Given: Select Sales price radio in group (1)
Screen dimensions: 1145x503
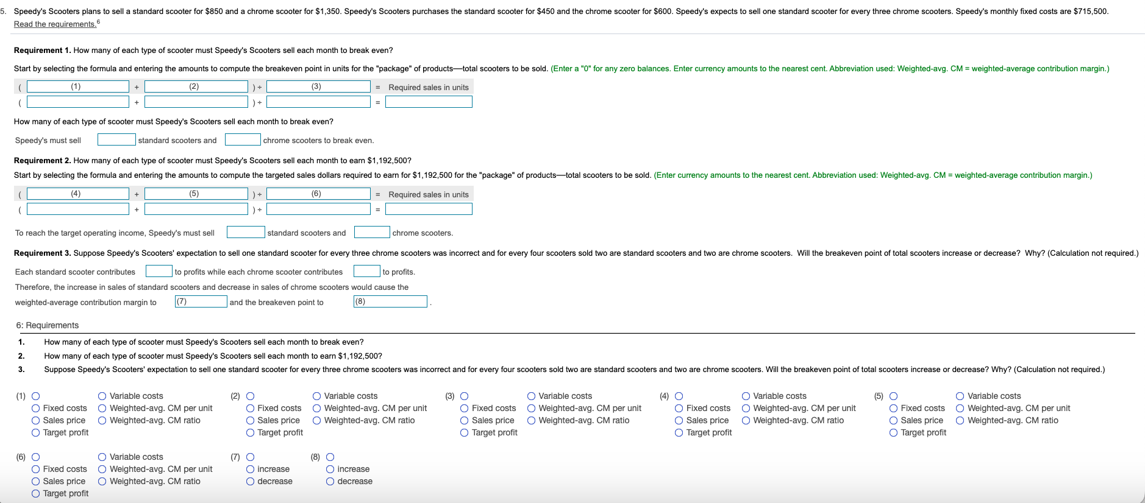Looking at the screenshot, I should click(x=36, y=421).
